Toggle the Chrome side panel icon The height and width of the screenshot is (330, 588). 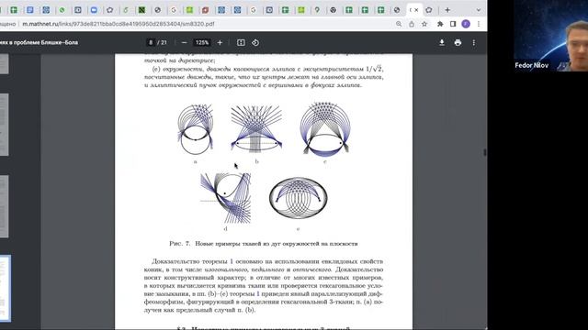(453, 24)
